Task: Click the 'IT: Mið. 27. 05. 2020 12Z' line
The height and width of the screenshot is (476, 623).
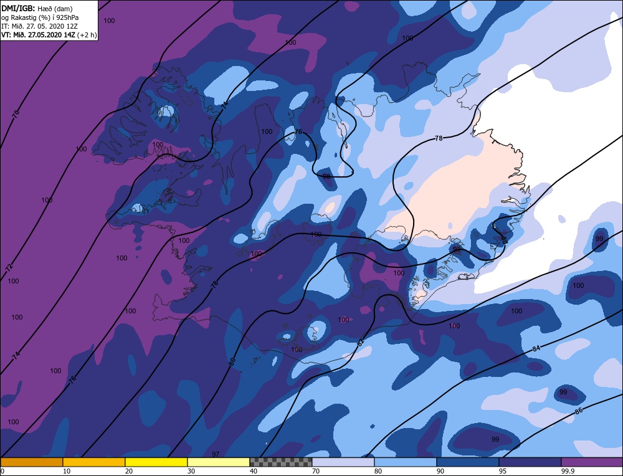Action: [39, 26]
